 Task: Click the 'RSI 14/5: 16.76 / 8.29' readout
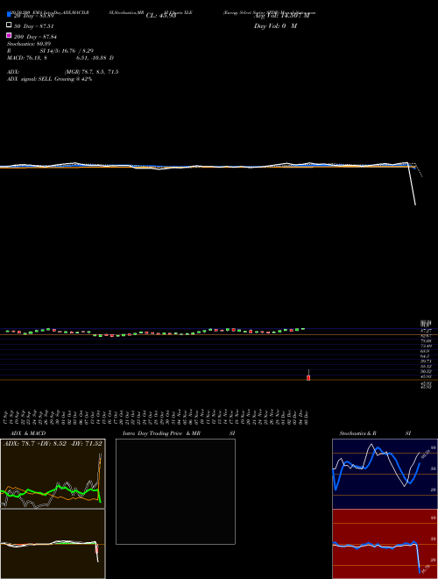pos(50,51)
